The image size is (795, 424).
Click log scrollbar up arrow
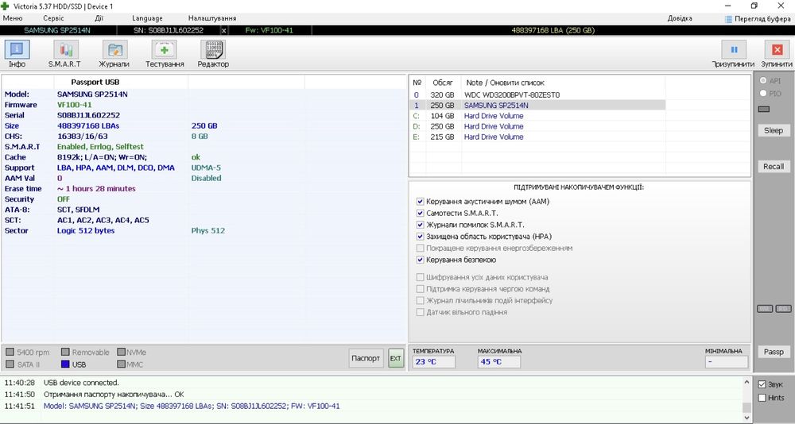[x=747, y=381]
